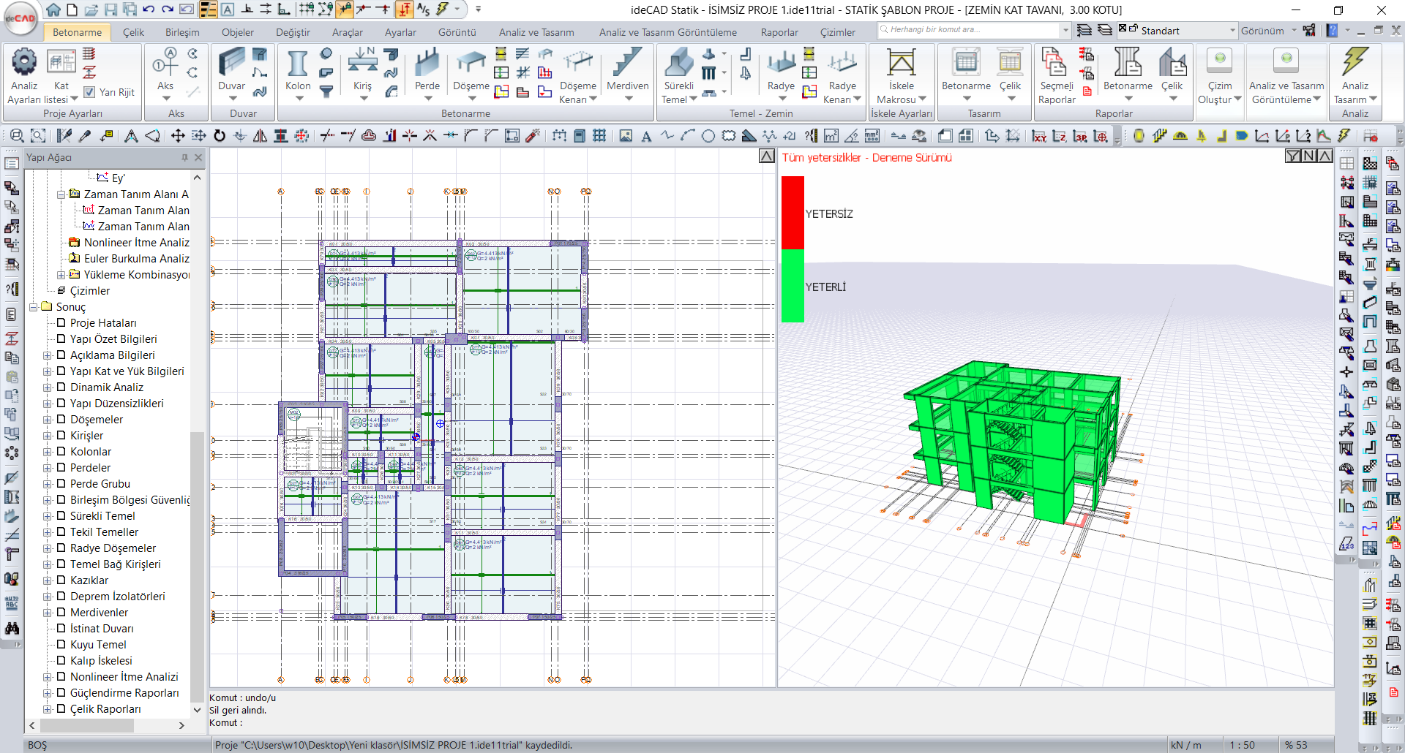Switch to the Birleşim ribbon tab
This screenshot has width=1405, height=753.
tap(182, 32)
